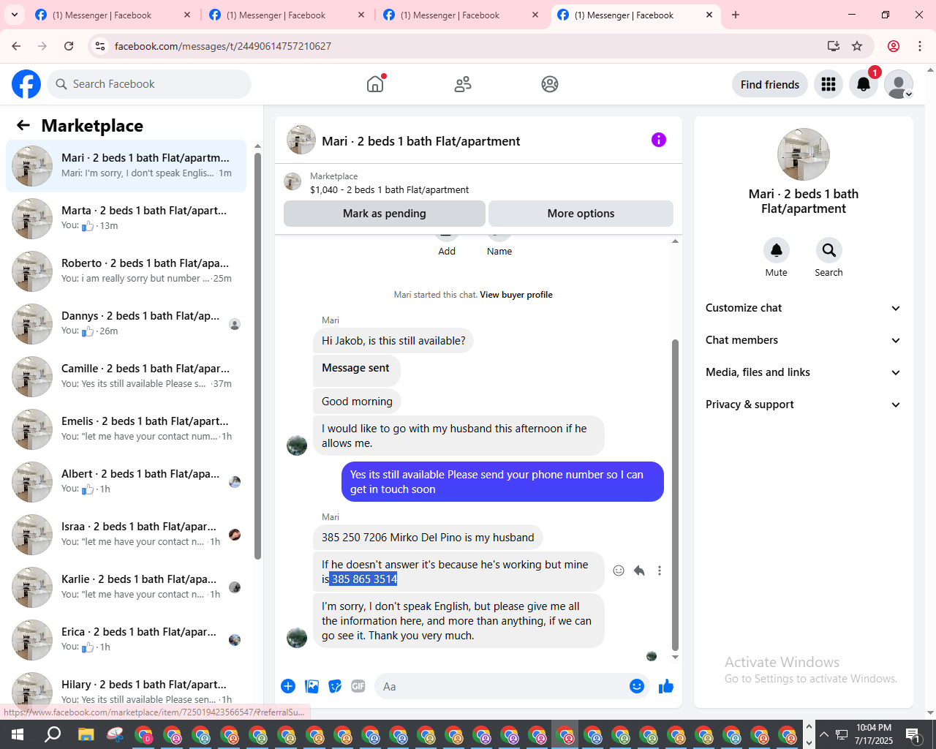This screenshot has height=749, width=936.
Task: Open Camille's conversation
Action: 126,377
